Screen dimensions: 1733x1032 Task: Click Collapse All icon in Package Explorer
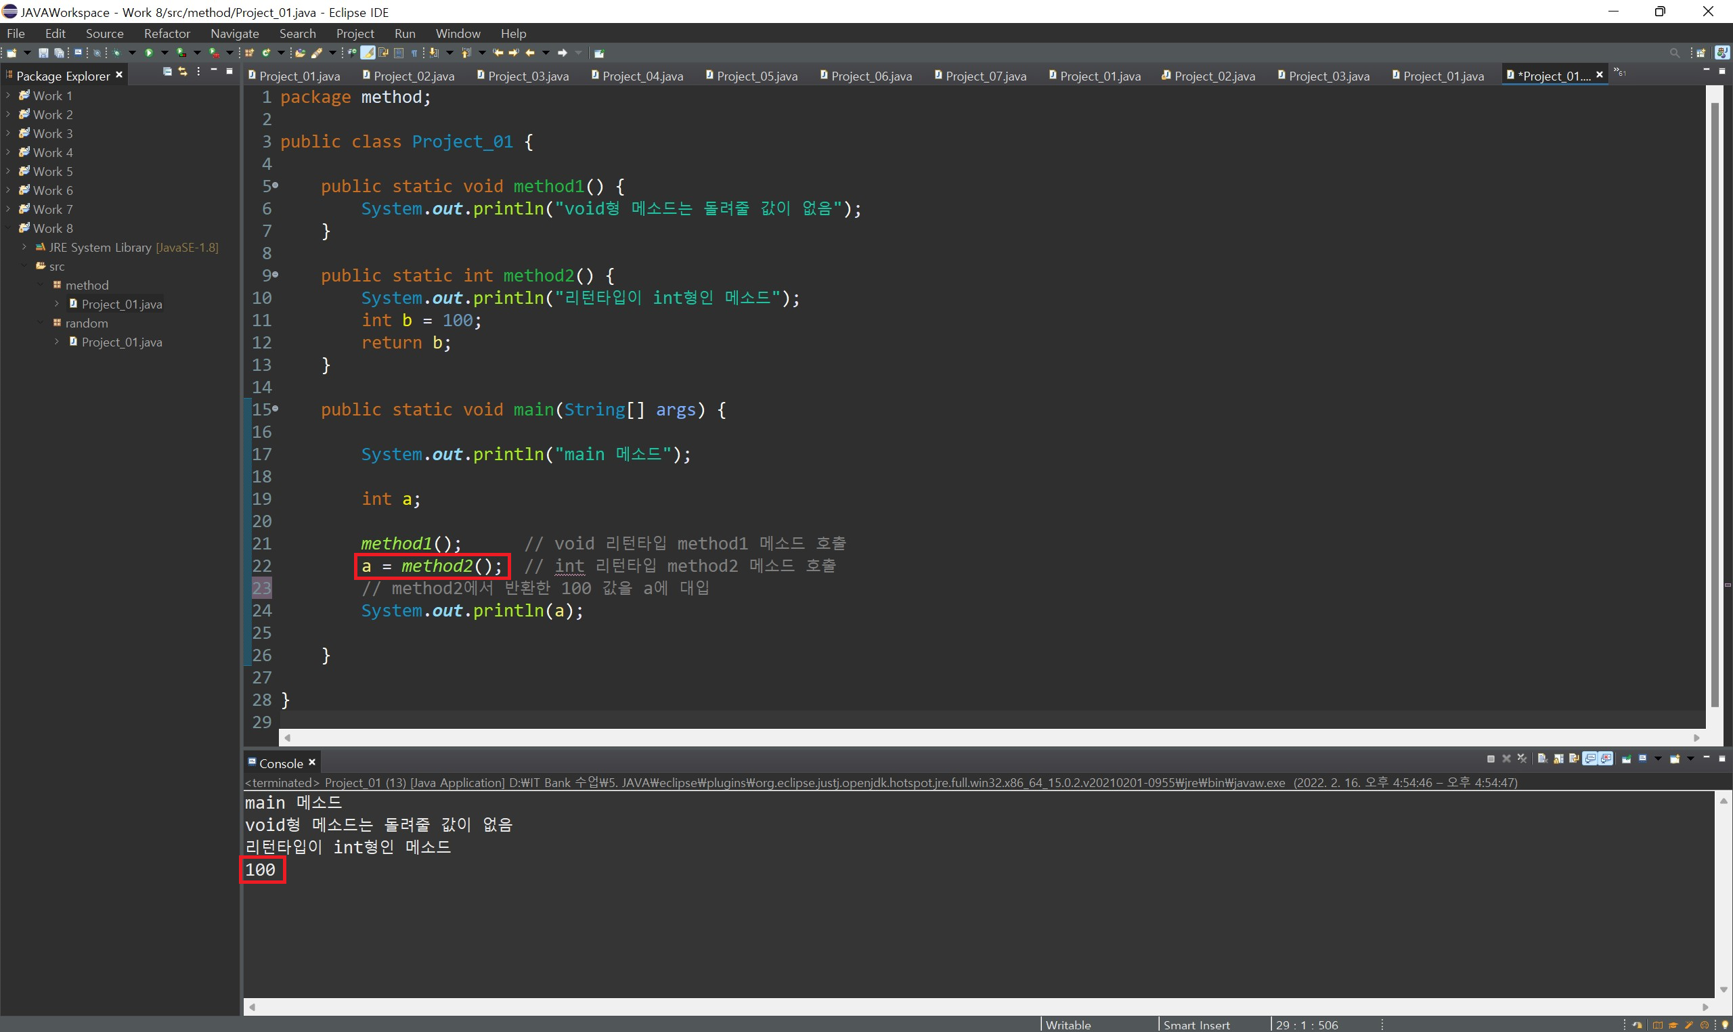[167, 72]
